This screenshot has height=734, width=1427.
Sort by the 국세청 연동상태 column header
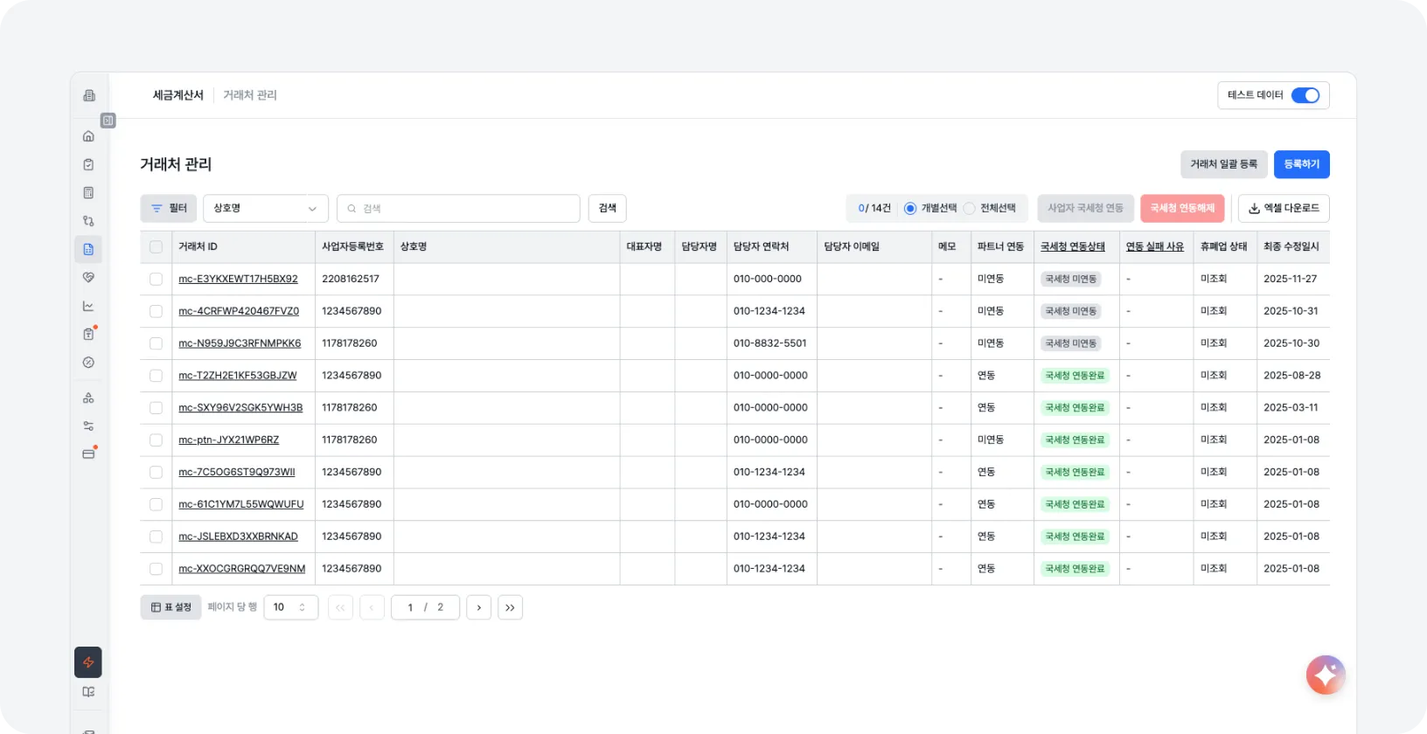coord(1072,247)
